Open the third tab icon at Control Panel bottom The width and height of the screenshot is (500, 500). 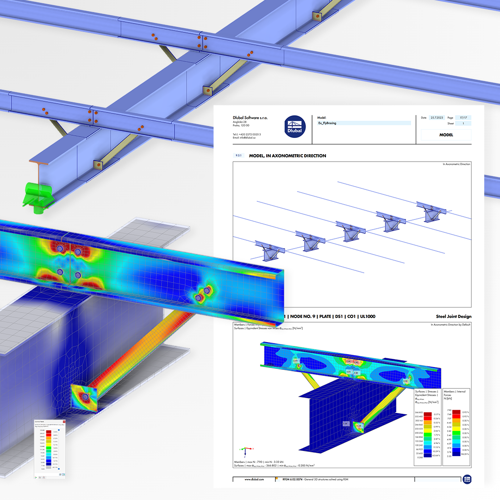click(x=44, y=477)
